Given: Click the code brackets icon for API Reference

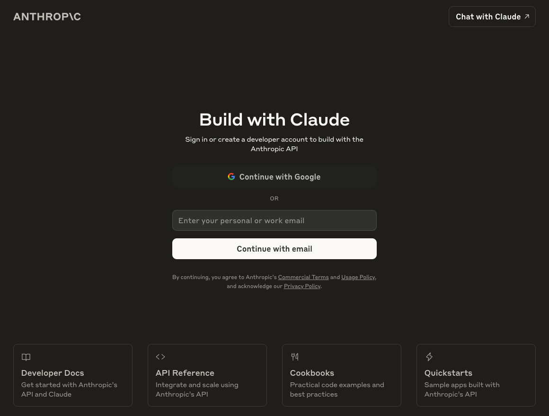Looking at the screenshot, I should [160, 357].
